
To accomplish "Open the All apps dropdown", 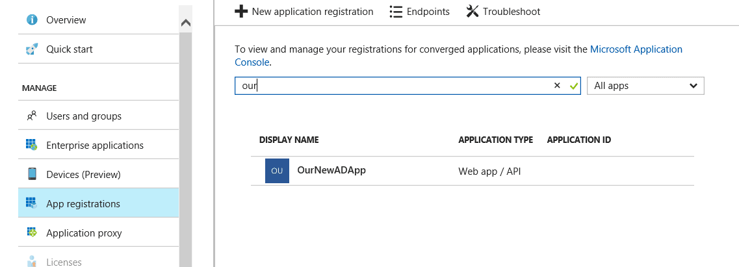I will click(645, 86).
